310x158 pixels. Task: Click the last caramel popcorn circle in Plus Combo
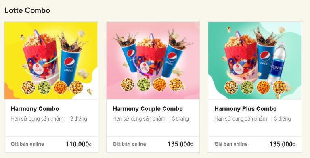click(x=279, y=87)
